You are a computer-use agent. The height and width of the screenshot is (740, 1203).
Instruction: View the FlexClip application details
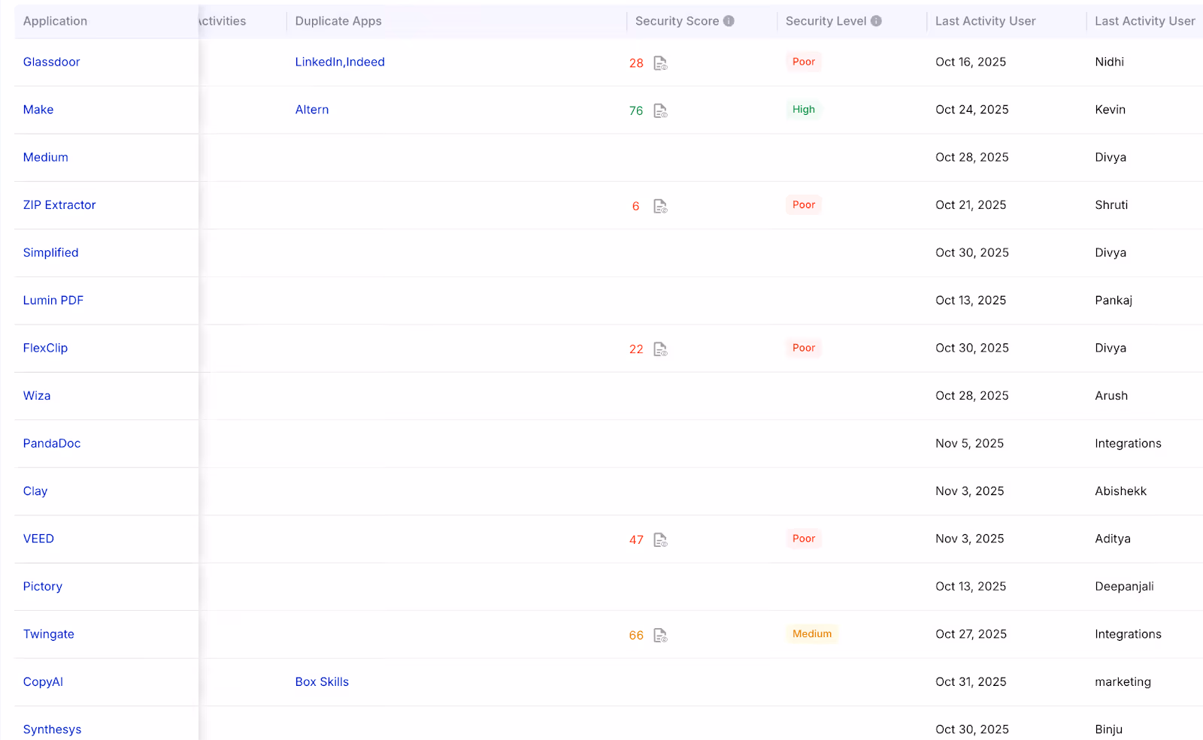[x=45, y=348]
